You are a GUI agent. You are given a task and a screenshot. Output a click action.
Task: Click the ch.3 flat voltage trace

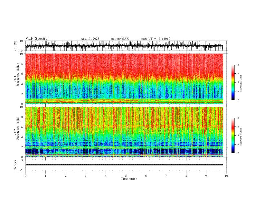(124, 165)
